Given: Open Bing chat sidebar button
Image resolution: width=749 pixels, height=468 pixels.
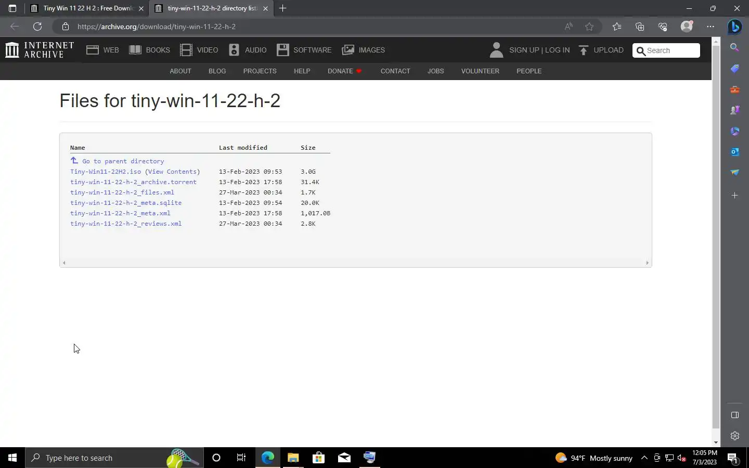Looking at the screenshot, I should (x=735, y=27).
